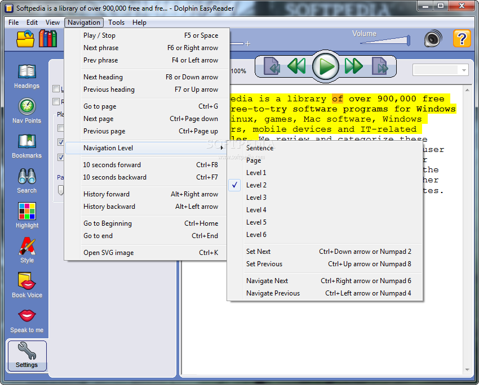Open the Help menu
This screenshot has width=479, height=385.
[139, 23]
